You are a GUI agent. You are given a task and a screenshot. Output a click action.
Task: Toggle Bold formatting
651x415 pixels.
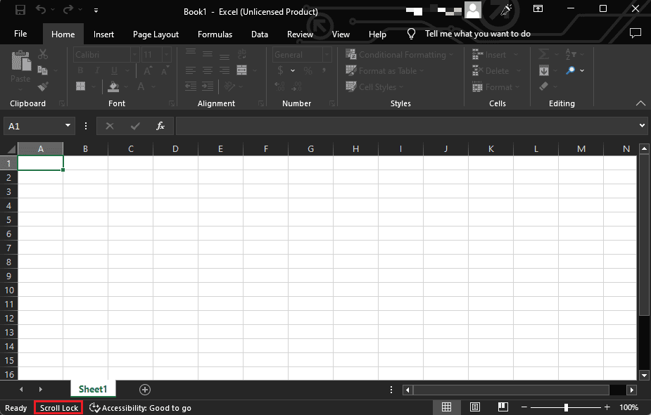coord(80,70)
